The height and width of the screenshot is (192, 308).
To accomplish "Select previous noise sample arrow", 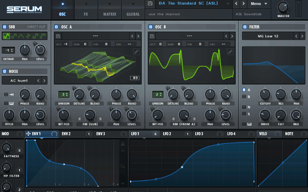I will tap(38, 81).
